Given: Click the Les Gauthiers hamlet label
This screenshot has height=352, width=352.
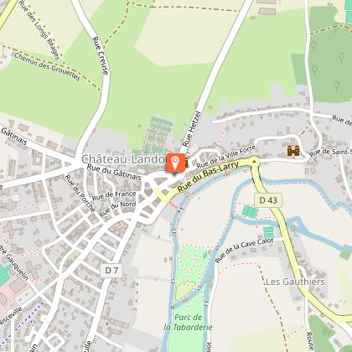Looking at the screenshot, I should pyautogui.click(x=295, y=282).
